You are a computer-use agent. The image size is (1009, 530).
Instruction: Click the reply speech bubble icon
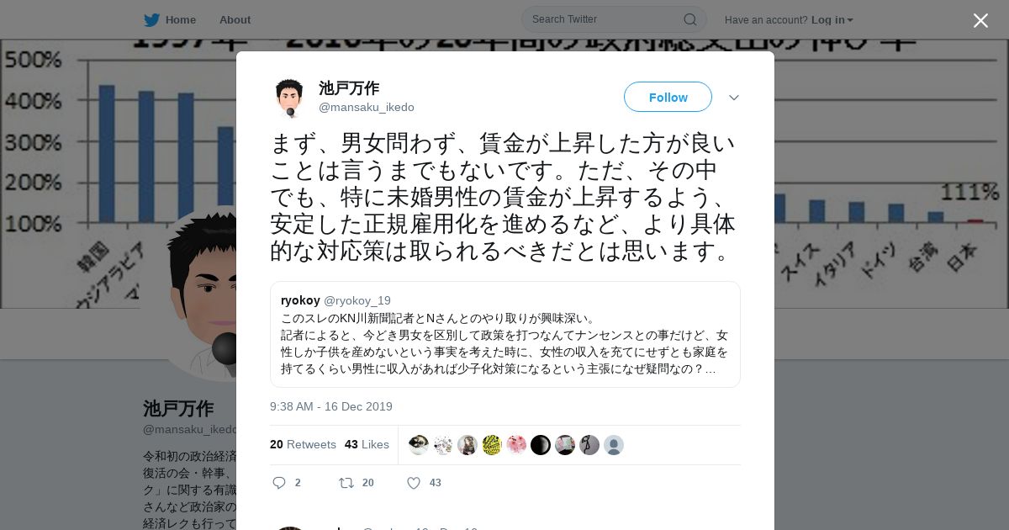(x=280, y=483)
